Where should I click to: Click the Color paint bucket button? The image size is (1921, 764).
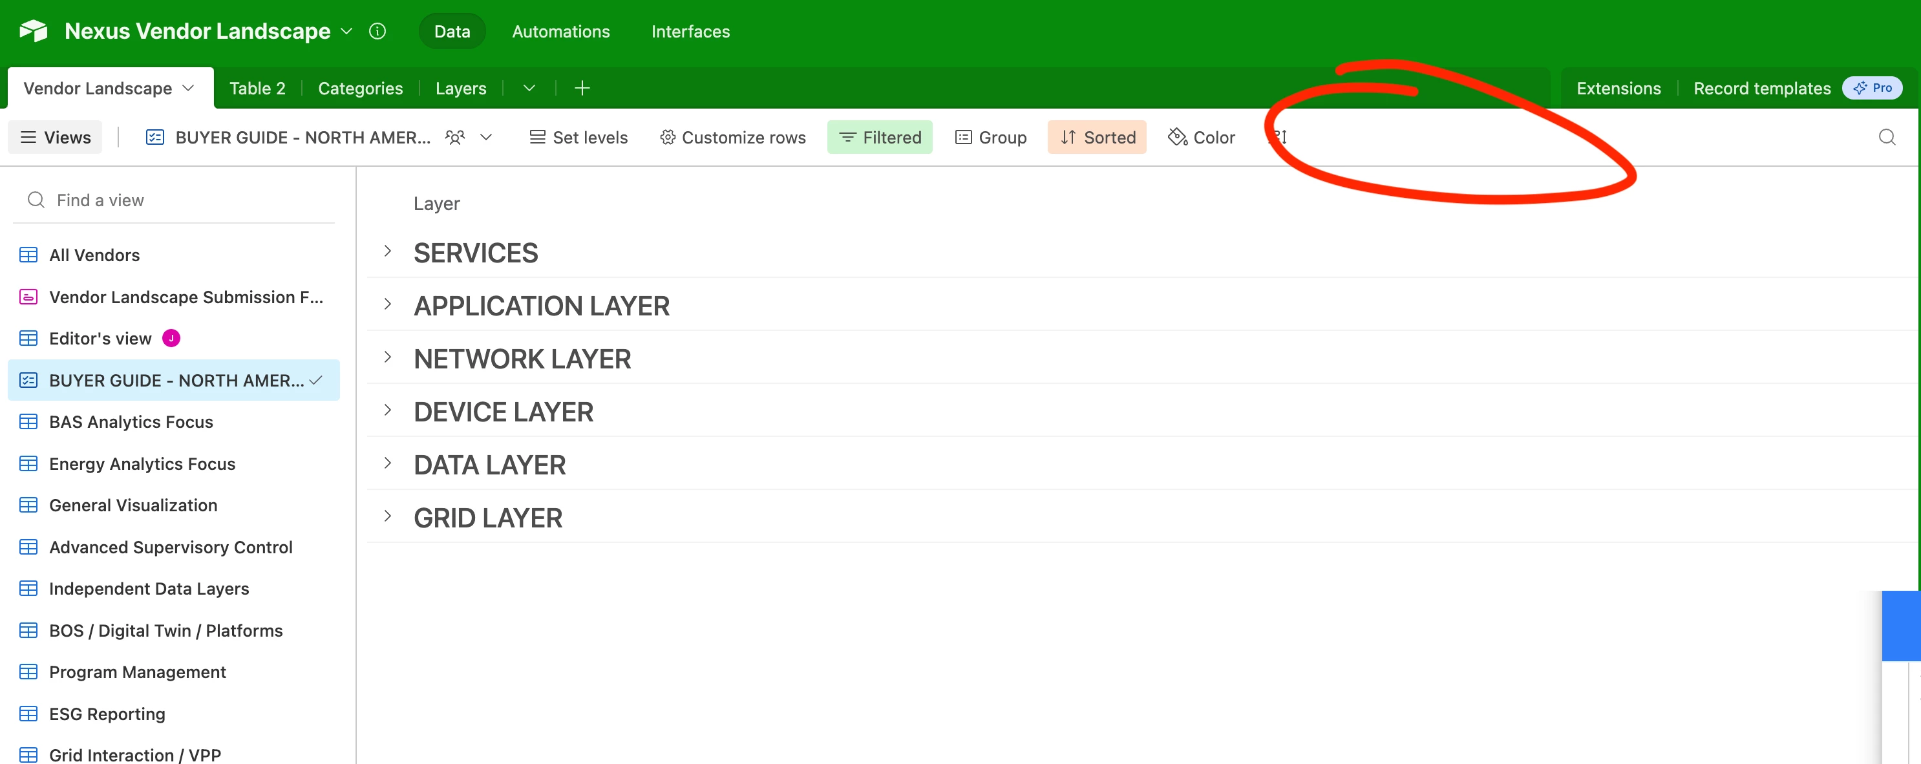(x=1202, y=137)
